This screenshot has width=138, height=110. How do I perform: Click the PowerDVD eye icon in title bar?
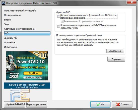(3, 3)
